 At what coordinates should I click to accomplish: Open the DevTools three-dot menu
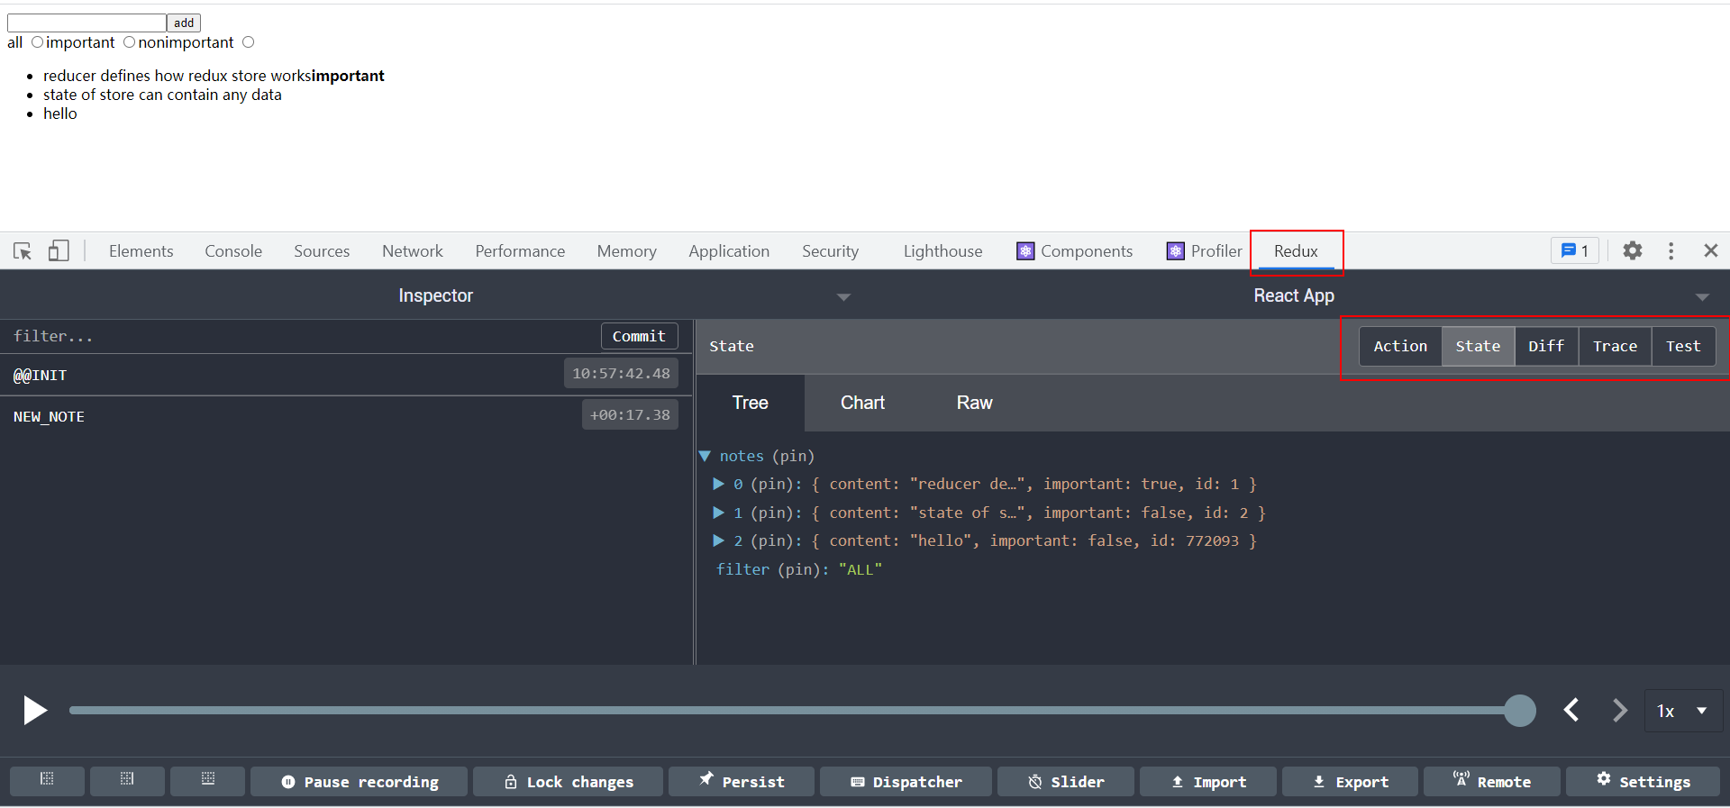[1671, 250]
